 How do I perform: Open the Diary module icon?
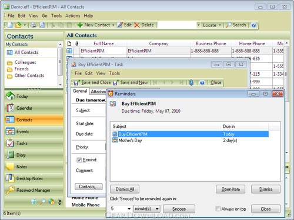(10, 155)
